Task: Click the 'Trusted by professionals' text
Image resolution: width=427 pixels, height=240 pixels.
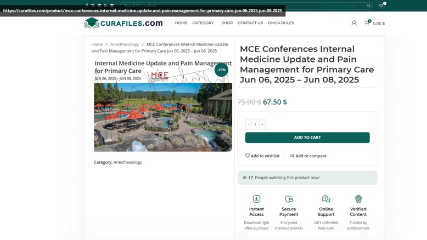Action: pos(358,225)
